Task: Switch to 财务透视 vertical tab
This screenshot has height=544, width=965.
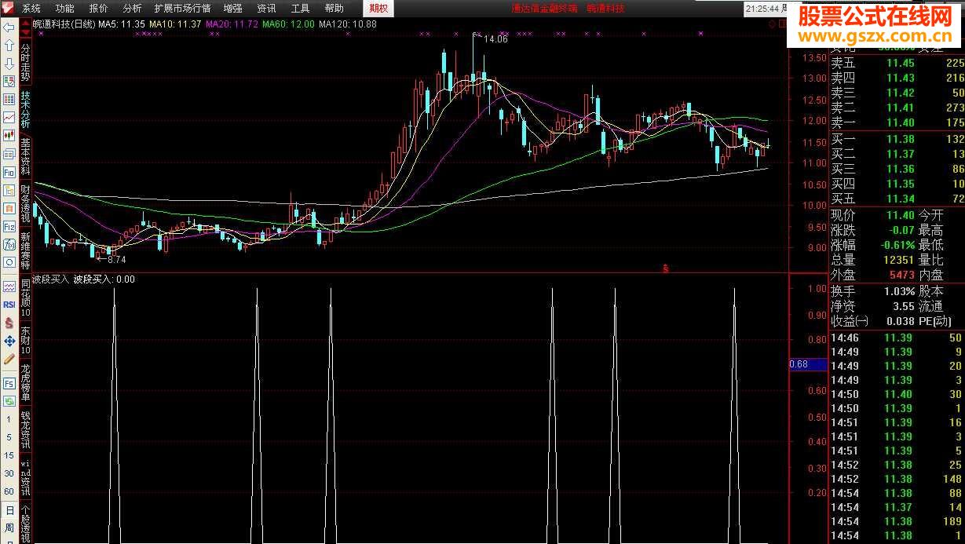Action: coord(25,204)
